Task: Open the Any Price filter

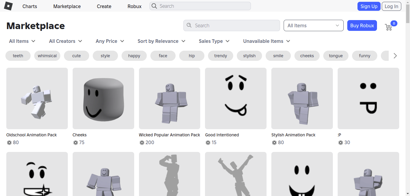Action: click(x=110, y=41)
